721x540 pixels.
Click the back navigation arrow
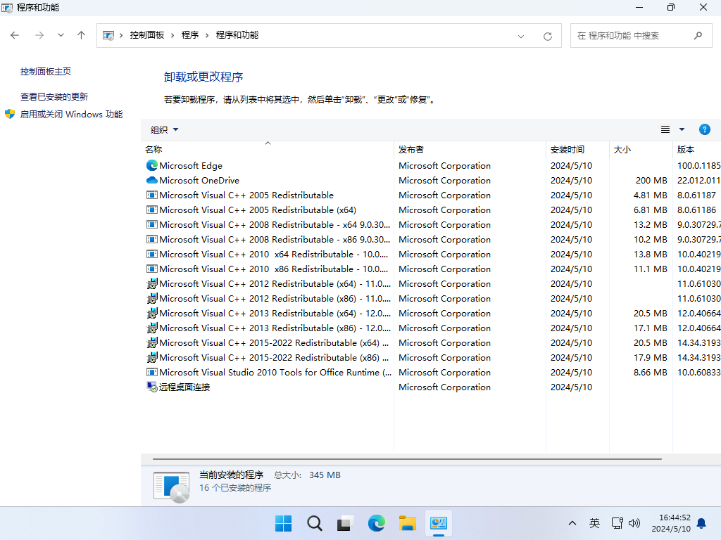pyautogui.click(x=15, y=36)
